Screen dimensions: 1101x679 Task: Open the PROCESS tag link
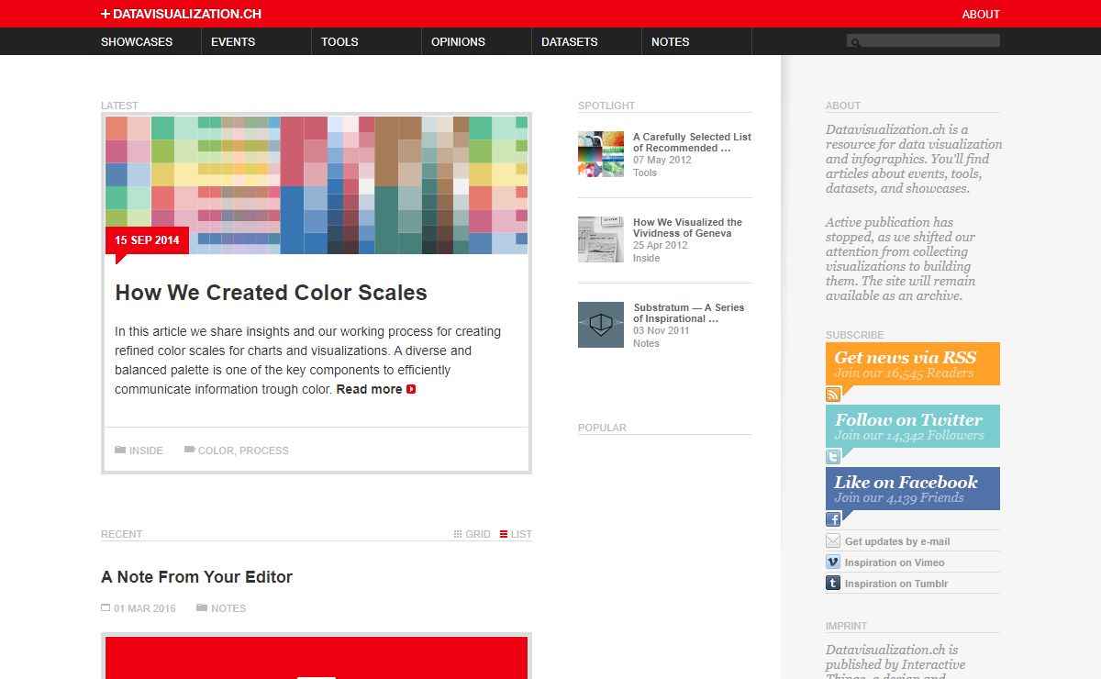(264, 451)
